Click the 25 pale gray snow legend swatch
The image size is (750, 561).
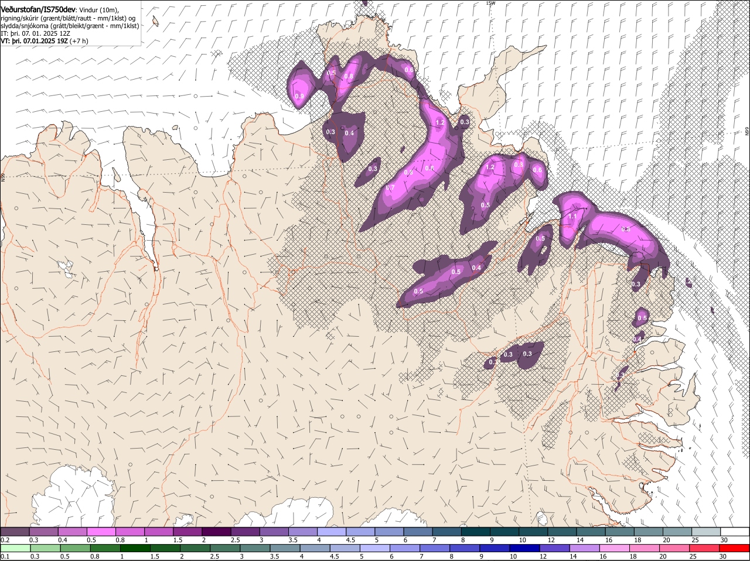click(706, 532)
